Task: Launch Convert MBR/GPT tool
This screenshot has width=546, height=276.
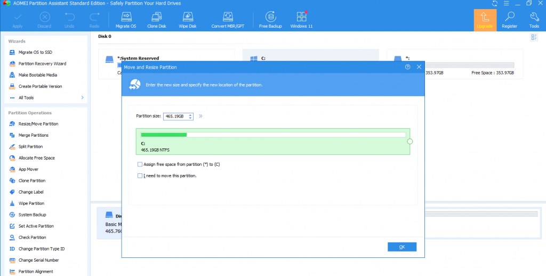Action: pyautogui.click(x=228, y=20)
